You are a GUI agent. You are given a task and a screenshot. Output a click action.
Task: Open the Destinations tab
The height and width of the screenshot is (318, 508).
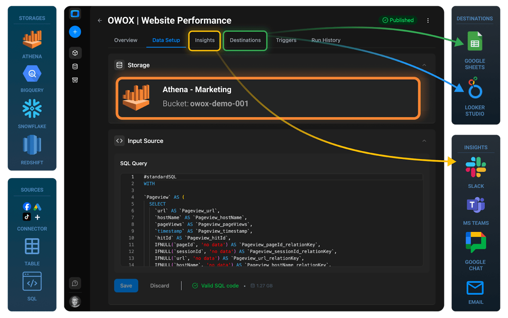[x=245, y=40]
